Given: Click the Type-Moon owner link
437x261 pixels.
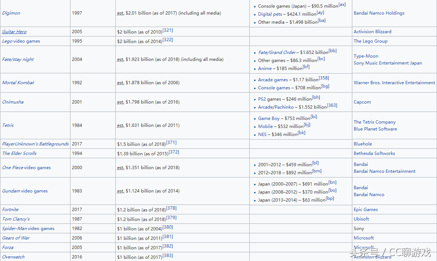Looking at the screenshot, I should [x=366, y=56].
